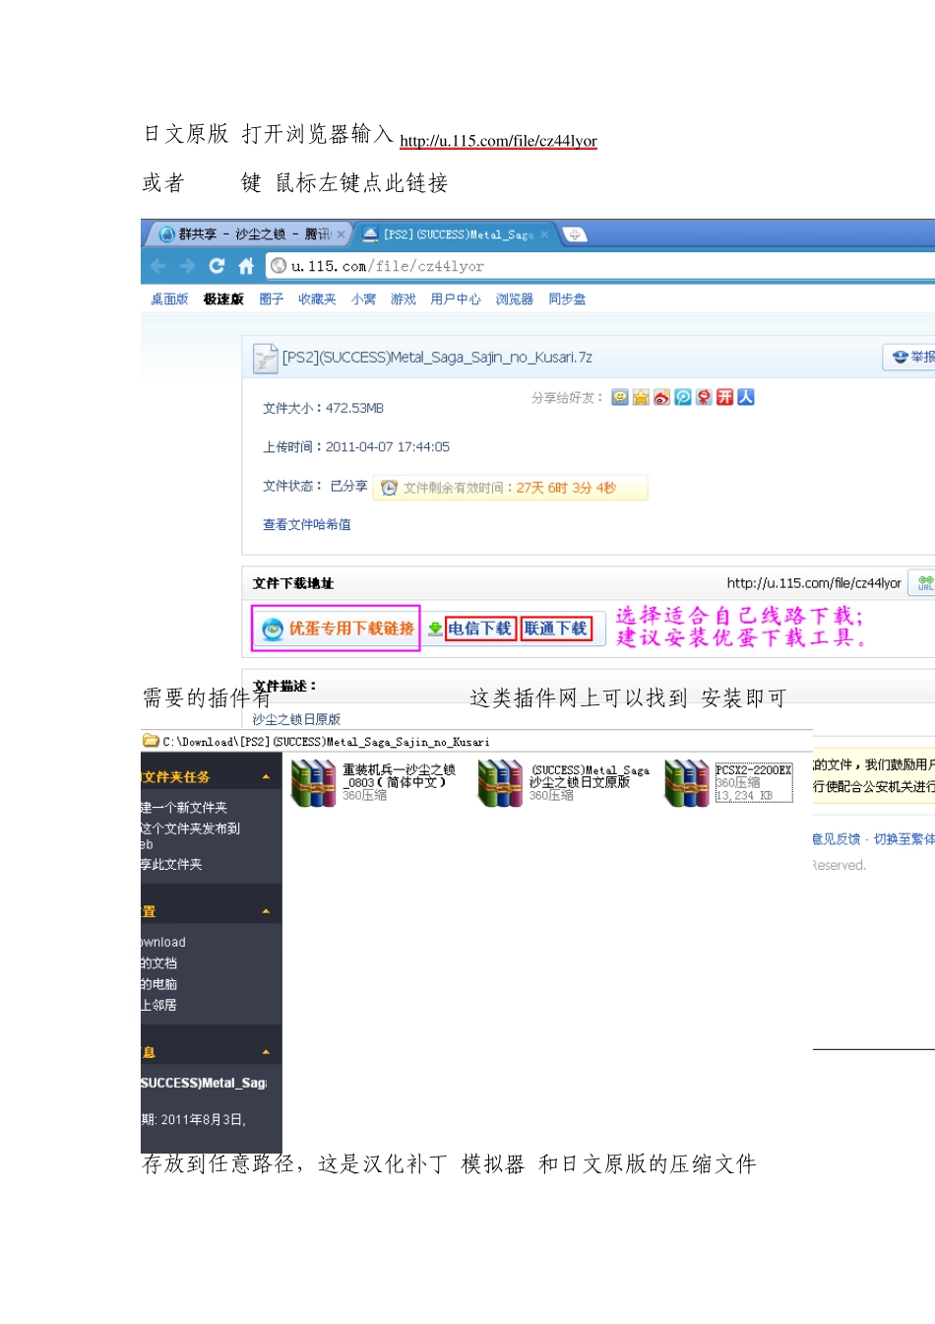The width and height of the screenshot is (935, 1324).
Task: Open the My Documents link in the sidebar
Action: coord(159,963)
